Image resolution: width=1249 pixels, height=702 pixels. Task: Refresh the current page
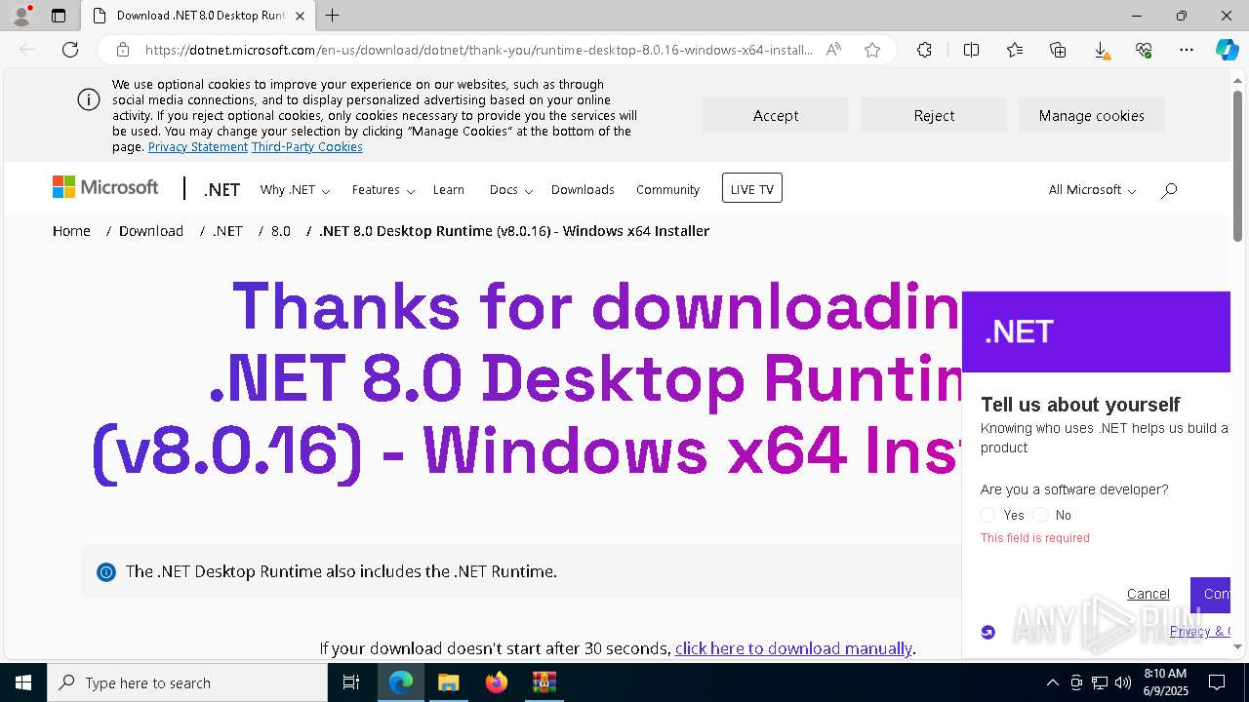tap(70, 50)
